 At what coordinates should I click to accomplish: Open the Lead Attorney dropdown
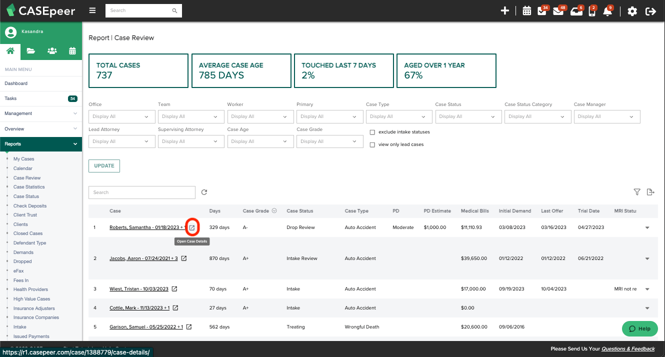(x=122, y=141)
